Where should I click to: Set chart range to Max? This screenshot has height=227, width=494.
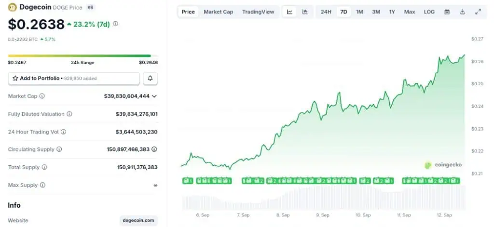(x=410, y=12)
